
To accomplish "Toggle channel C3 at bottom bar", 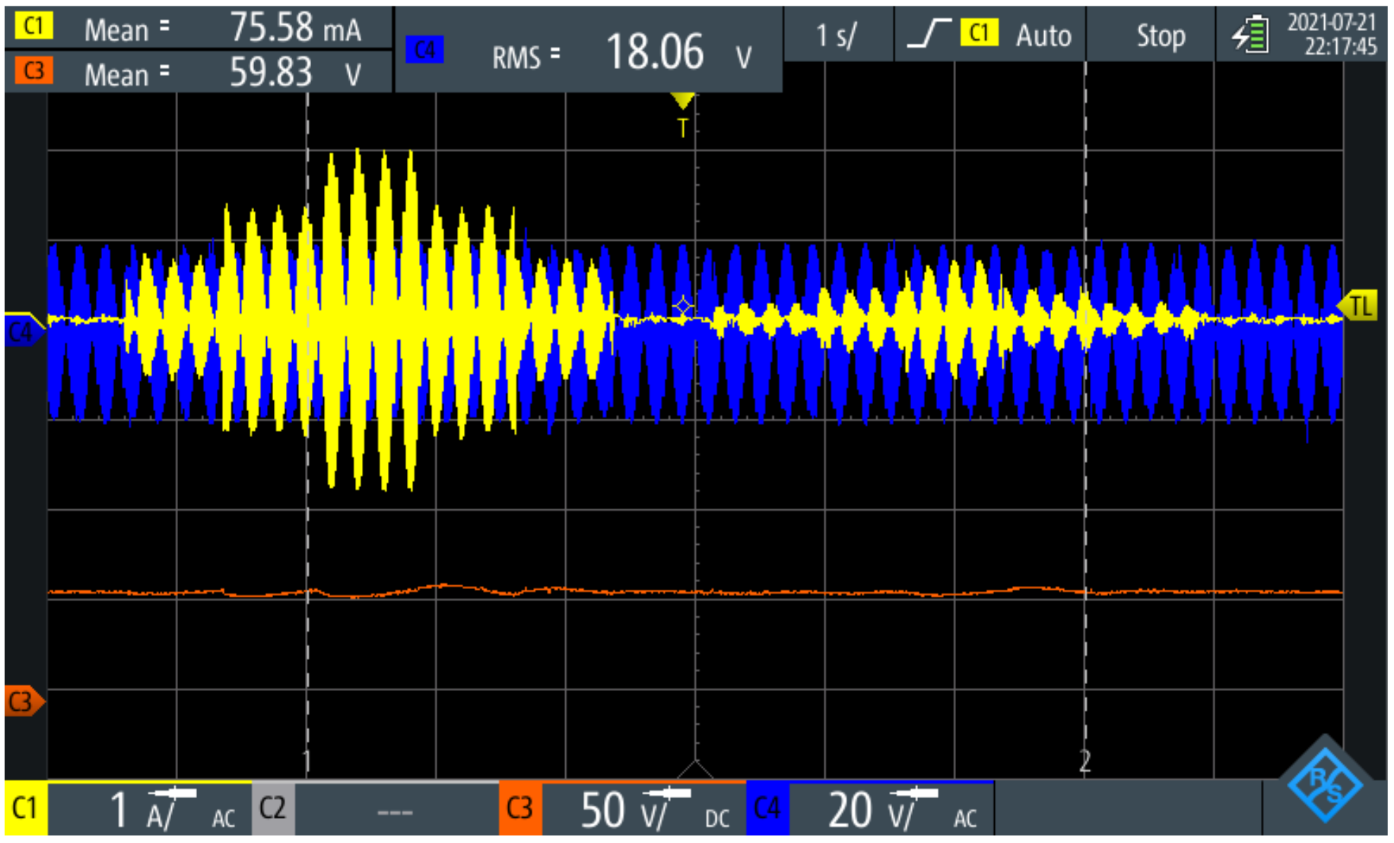I will click(x=520, y=808).
